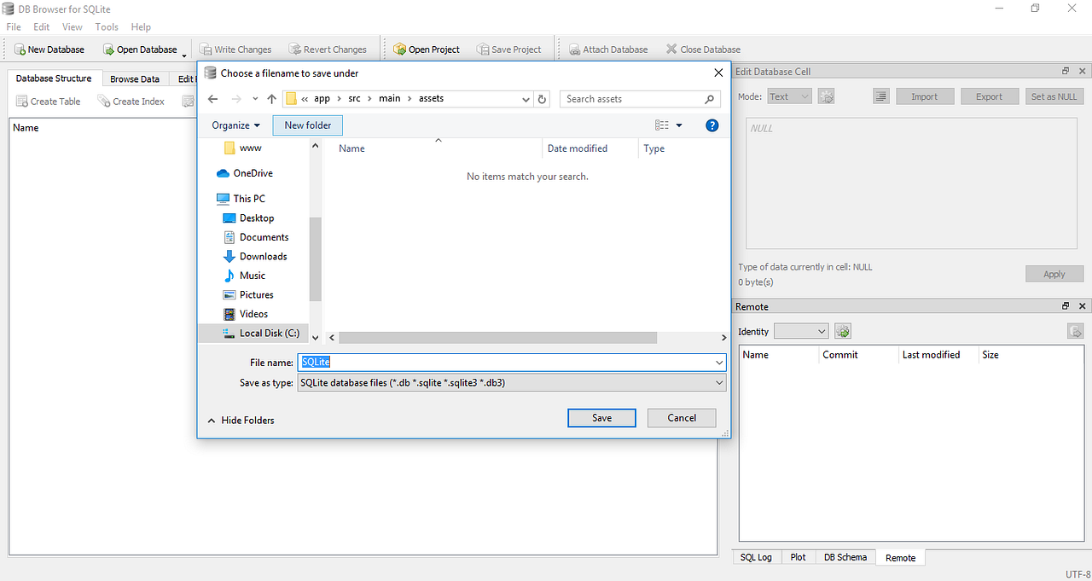1092x581 pixels.
Task: Toggle word wrap in the Edit Database Cell panel
Action: click(880, 96)
